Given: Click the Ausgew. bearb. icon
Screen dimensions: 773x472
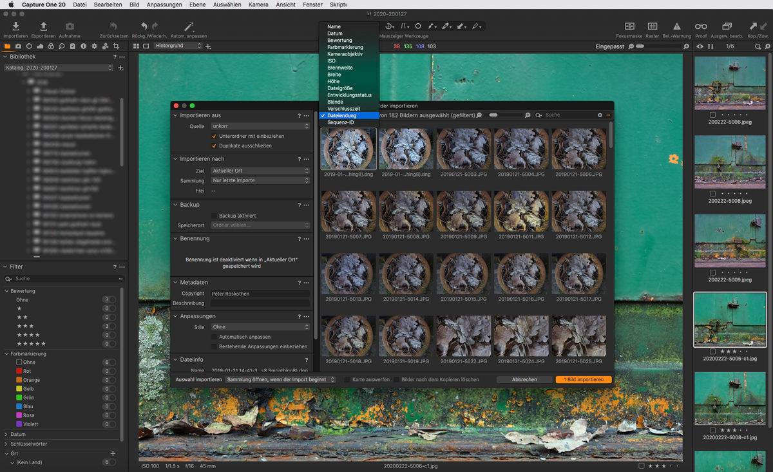Looking at the screenshot, I should point(727,26).
